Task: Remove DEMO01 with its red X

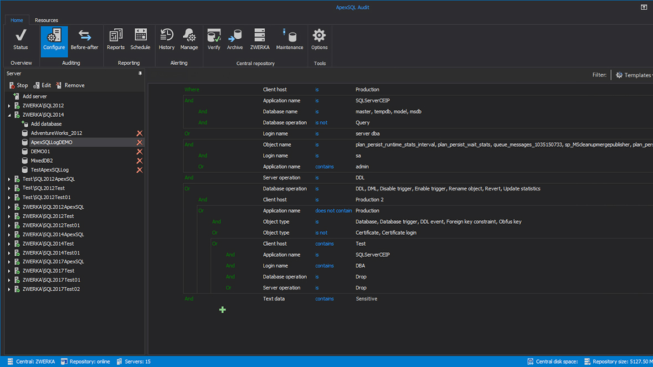Action: coord(140,152)
